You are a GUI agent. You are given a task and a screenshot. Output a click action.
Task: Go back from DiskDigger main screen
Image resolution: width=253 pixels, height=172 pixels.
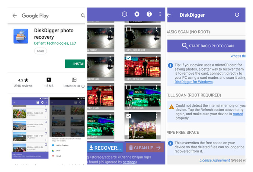169,15
